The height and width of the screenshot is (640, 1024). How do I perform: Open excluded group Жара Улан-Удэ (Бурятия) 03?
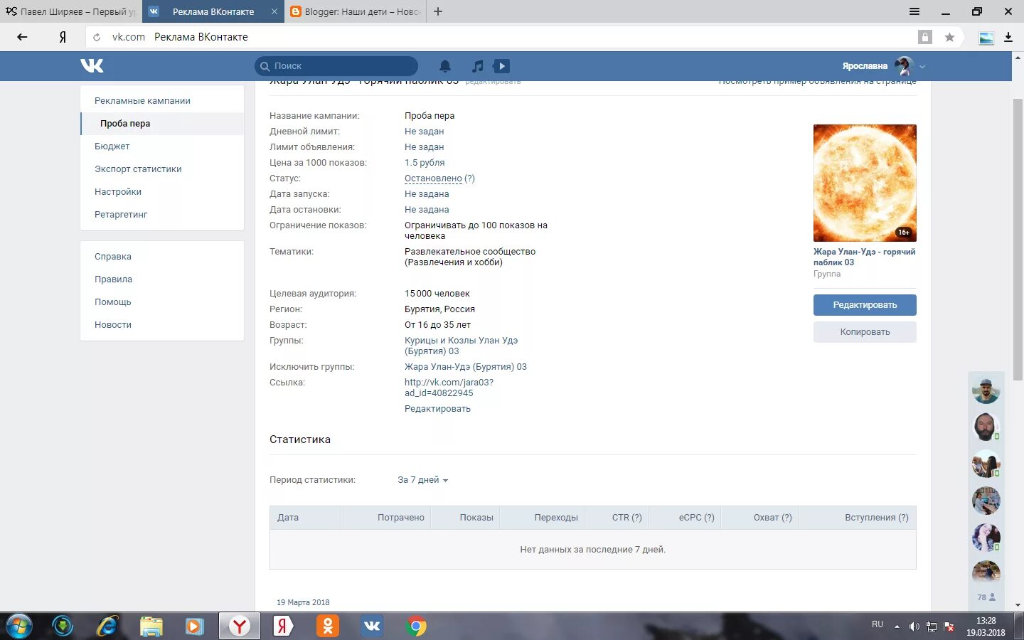(466, 367)
